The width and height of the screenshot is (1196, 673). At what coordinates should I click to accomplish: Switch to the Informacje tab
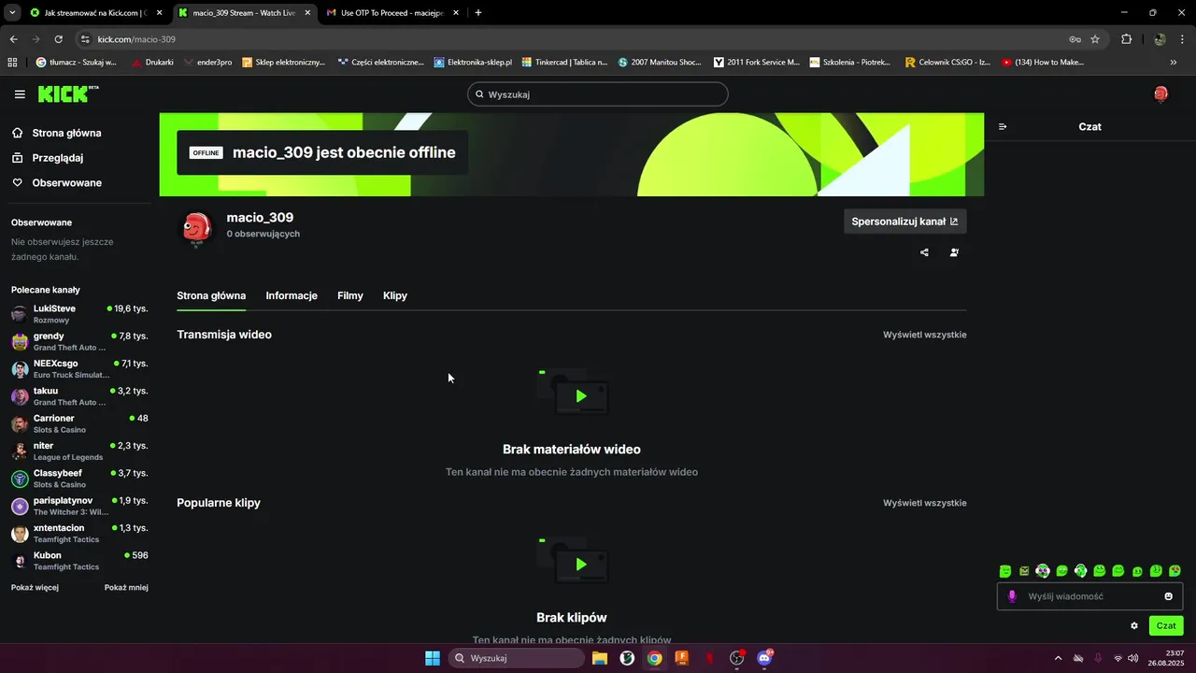(x=292, y=295)
